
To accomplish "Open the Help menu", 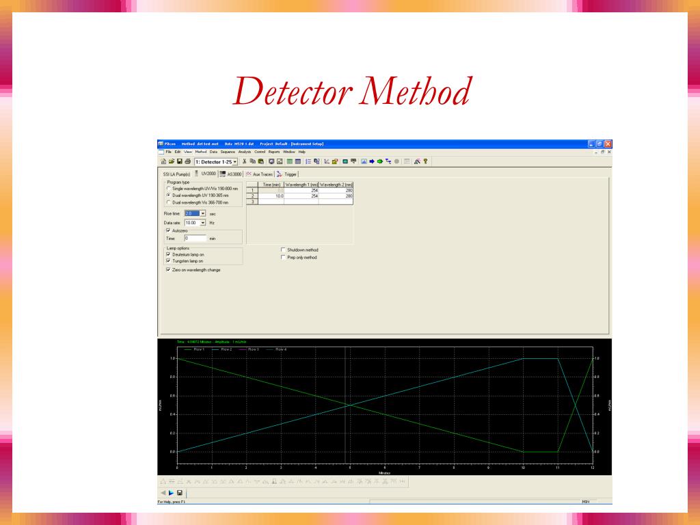I will (301, 152).
